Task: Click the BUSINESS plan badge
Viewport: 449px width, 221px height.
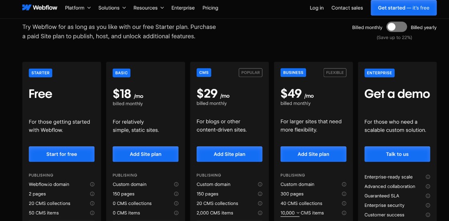Action: pos(293,72)
